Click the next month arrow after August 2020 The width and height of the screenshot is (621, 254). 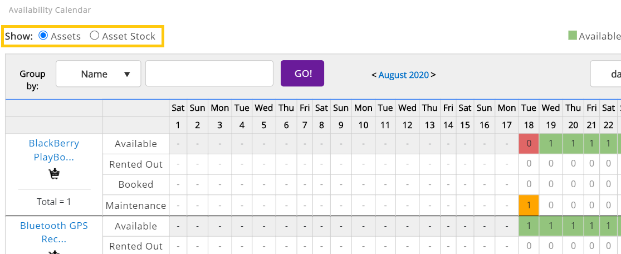click(x=433, y=75)
